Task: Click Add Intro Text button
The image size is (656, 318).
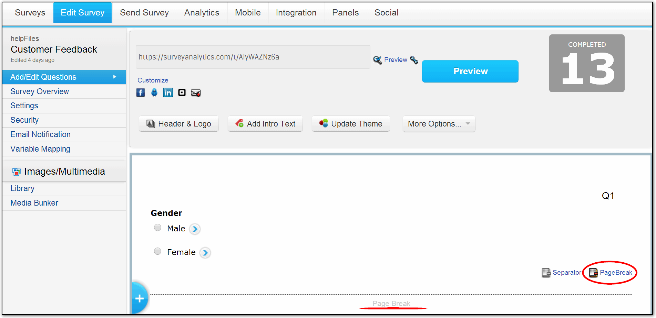Action: tap(265, 124)
